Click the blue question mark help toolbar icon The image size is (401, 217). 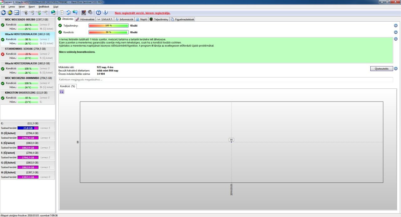tap(98, 13)
